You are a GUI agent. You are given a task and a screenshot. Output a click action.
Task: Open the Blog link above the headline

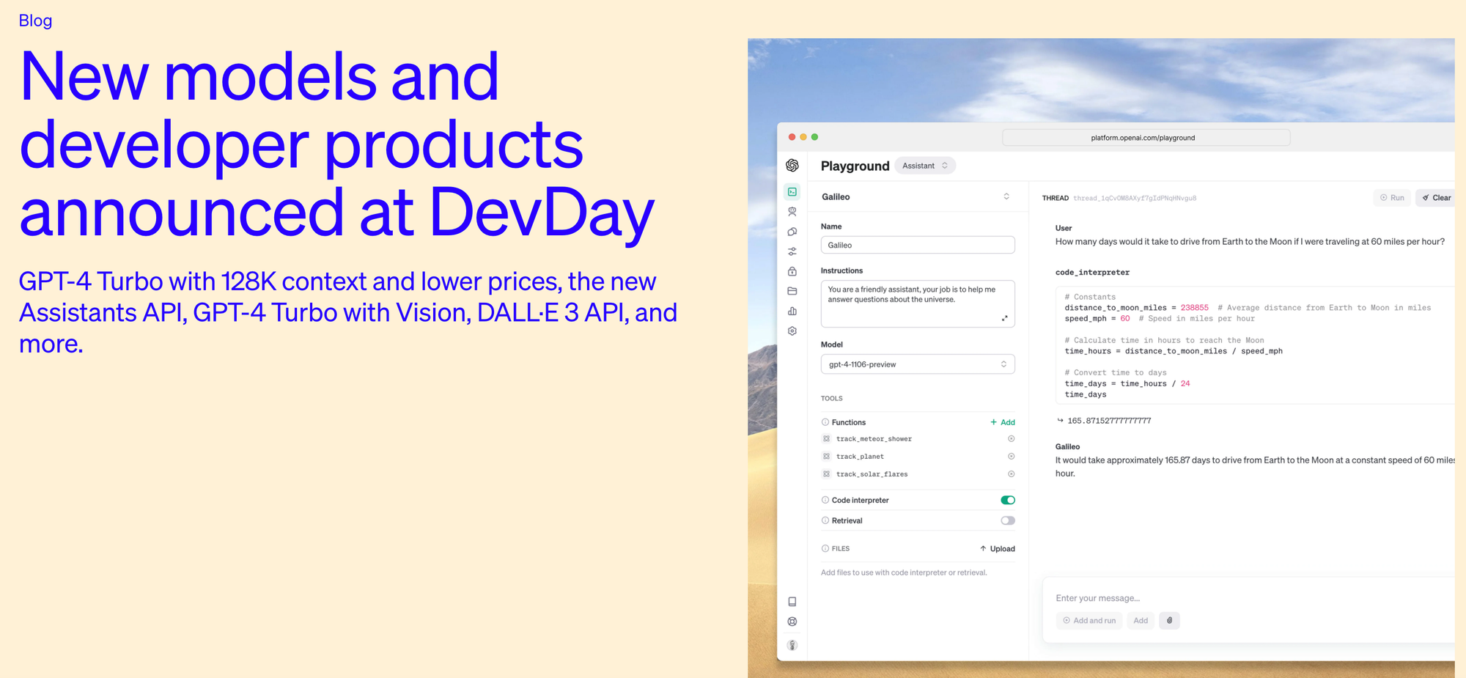[35, 21]
